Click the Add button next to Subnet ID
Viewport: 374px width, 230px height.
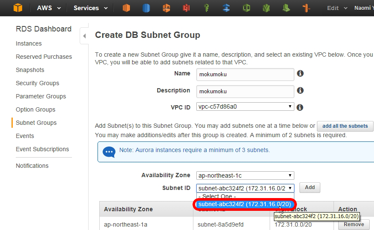[x=310, y=187]
